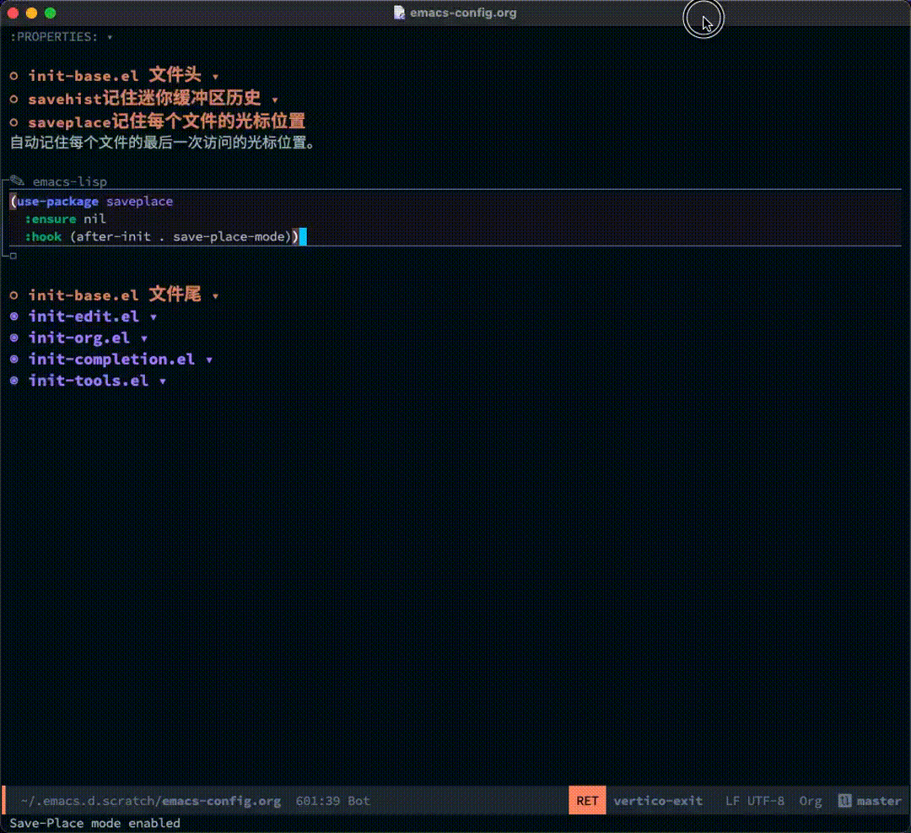Expand the init-edit.el fold arrow
The height and width of the screenshot is (833, 911).
[x=154, y=316]
